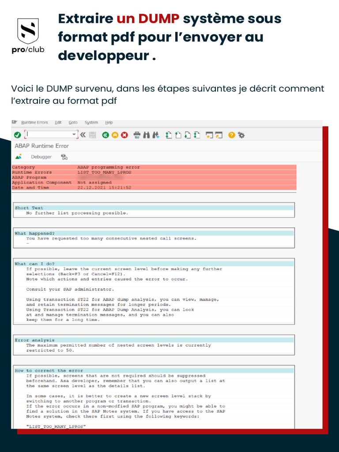Click the Find Next binoculars icon
This screenshot has height=452, width=339.
tap(156, 135)
